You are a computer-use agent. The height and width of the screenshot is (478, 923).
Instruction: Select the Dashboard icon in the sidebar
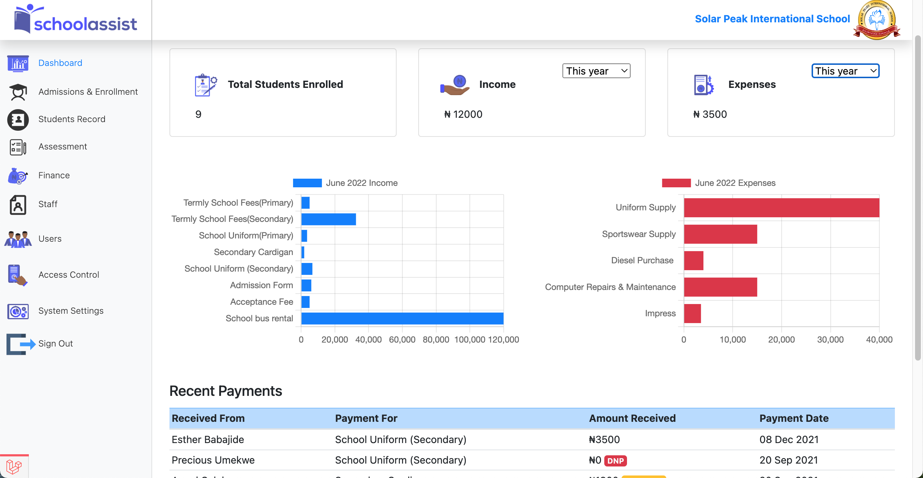tap(17, 63)
